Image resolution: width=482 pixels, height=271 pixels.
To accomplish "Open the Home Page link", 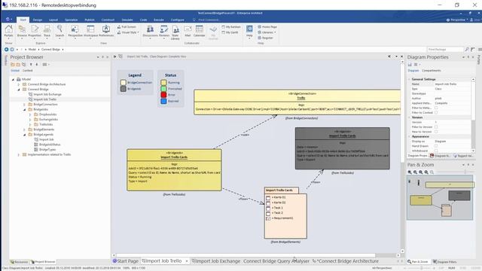I will point(267,27).
